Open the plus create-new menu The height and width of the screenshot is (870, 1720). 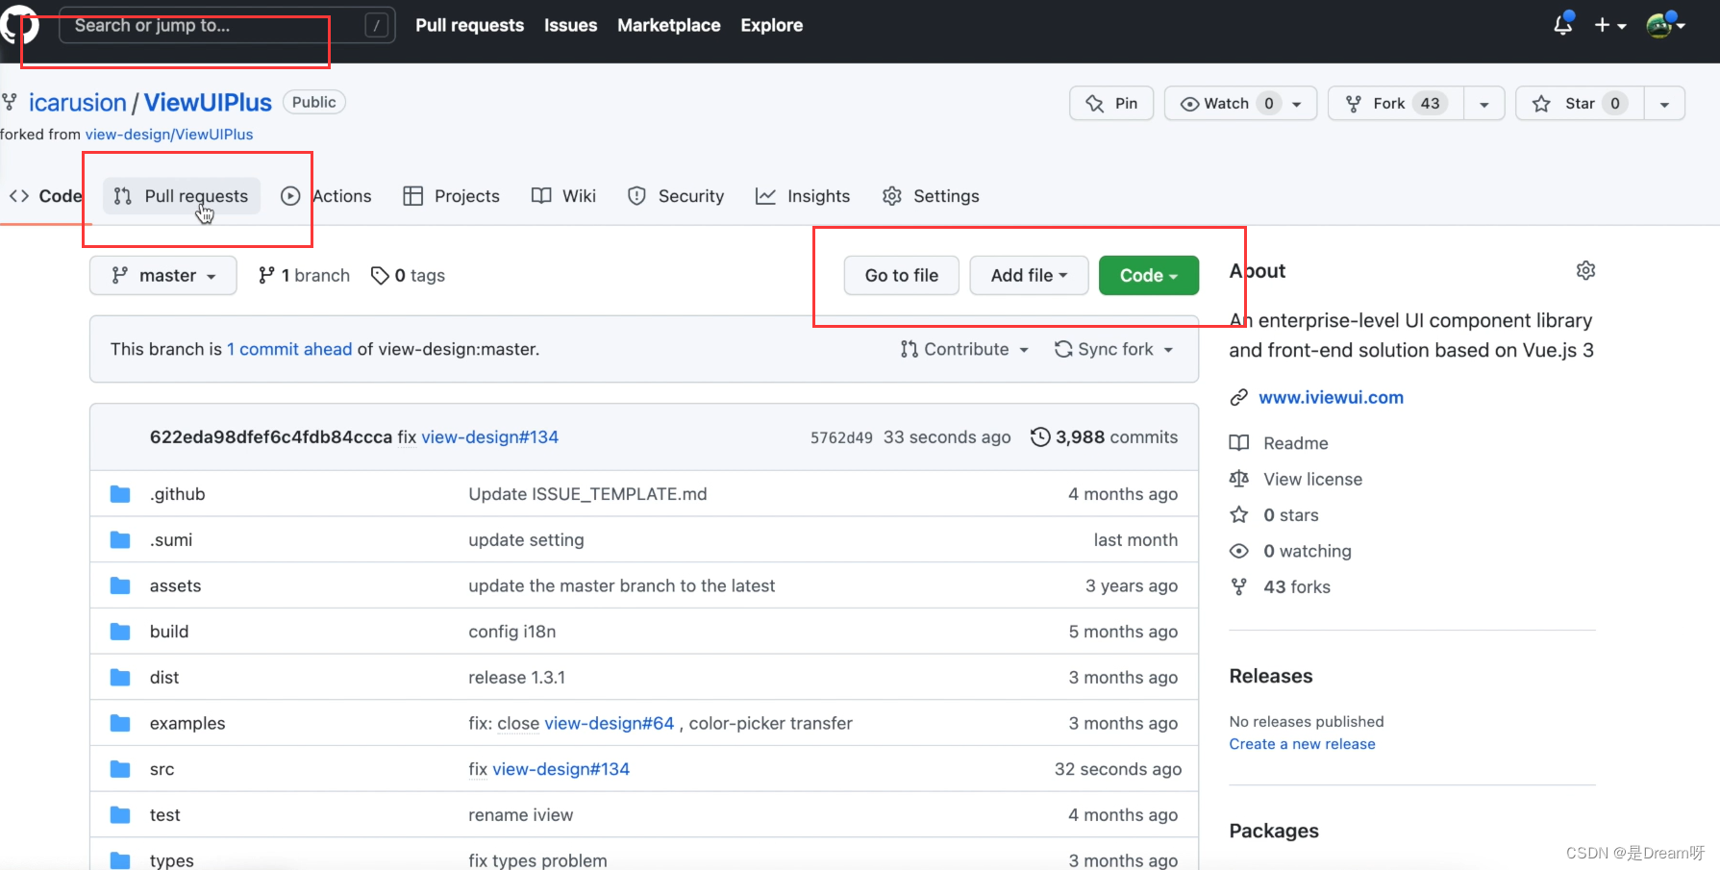[x=1609, y=26]
